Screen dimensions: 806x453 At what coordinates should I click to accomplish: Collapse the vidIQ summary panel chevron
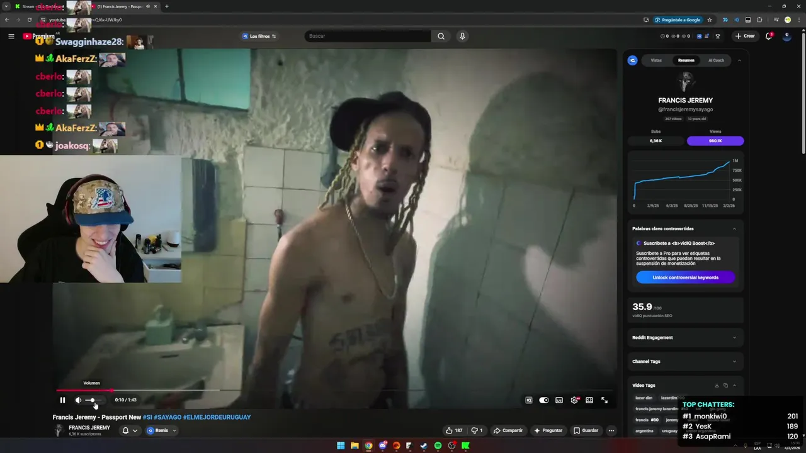[x=739, y=60]
